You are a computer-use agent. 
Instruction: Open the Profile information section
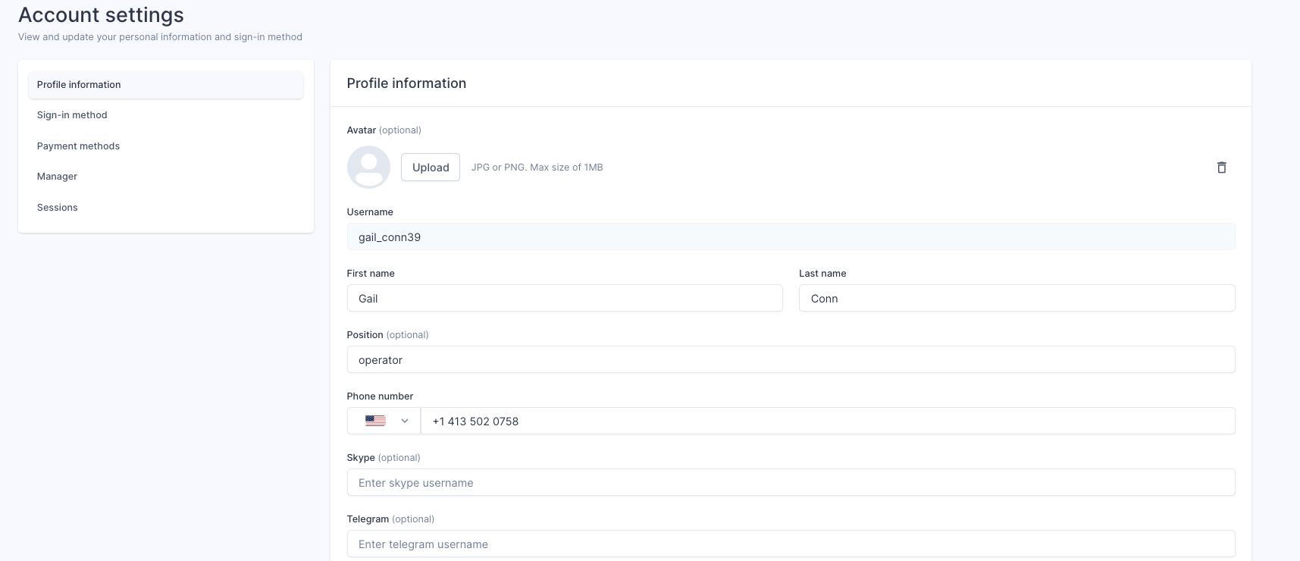pos(166,85)
